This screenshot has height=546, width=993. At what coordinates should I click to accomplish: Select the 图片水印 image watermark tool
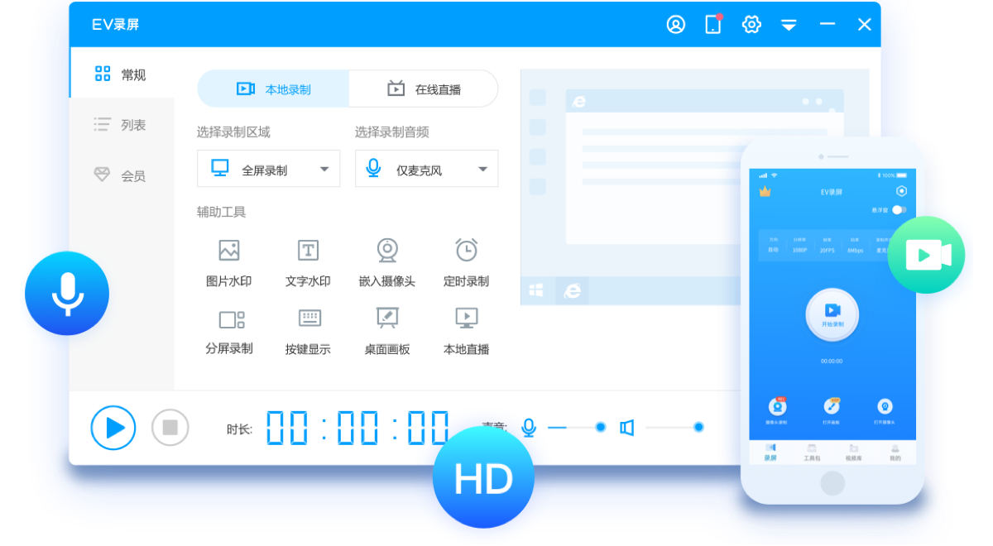click(x=228, y=263)
